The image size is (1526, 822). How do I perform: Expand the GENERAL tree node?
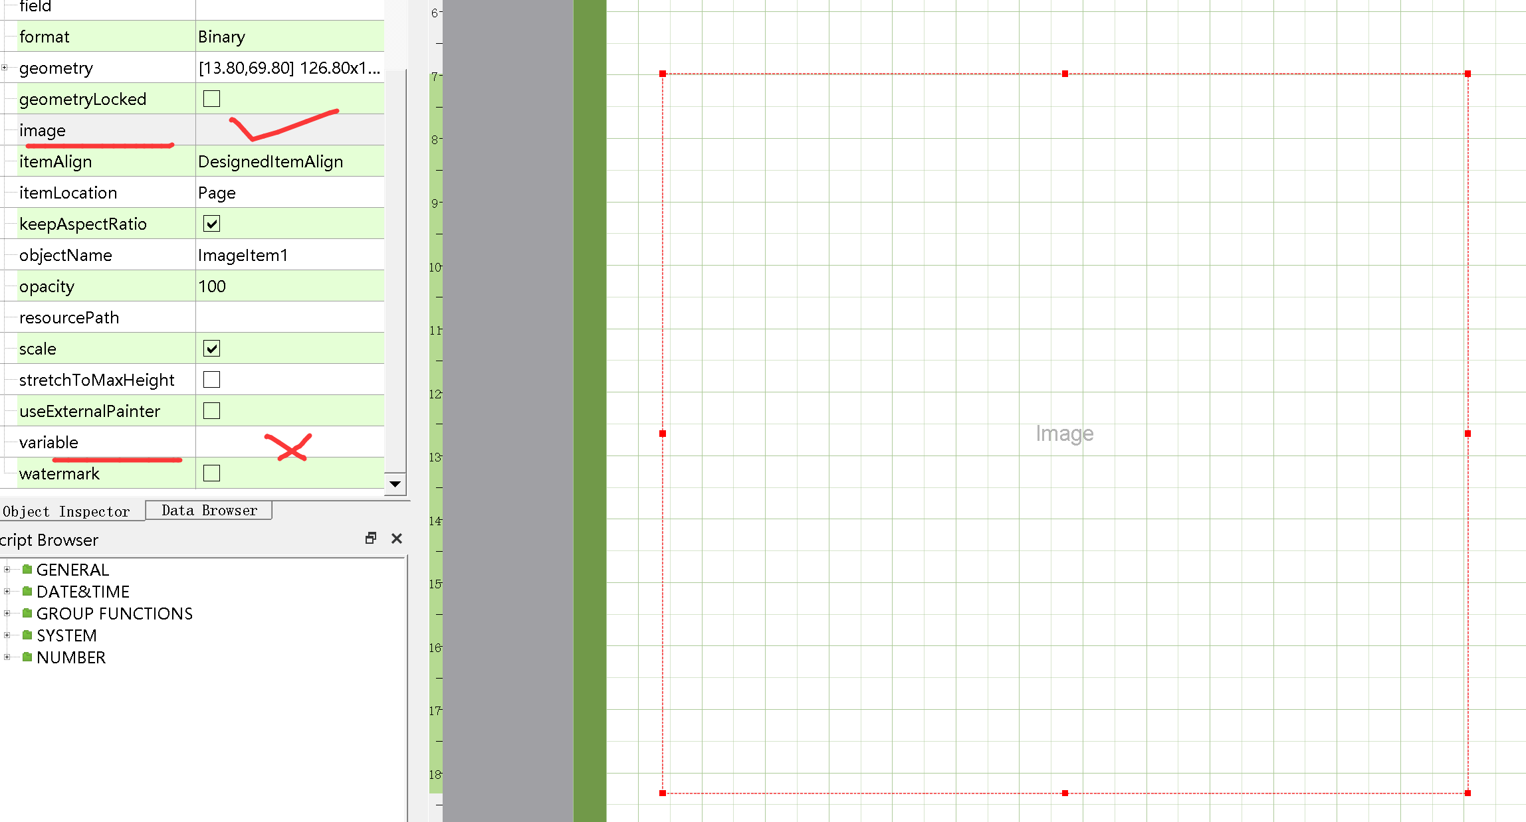coord(7,569)
